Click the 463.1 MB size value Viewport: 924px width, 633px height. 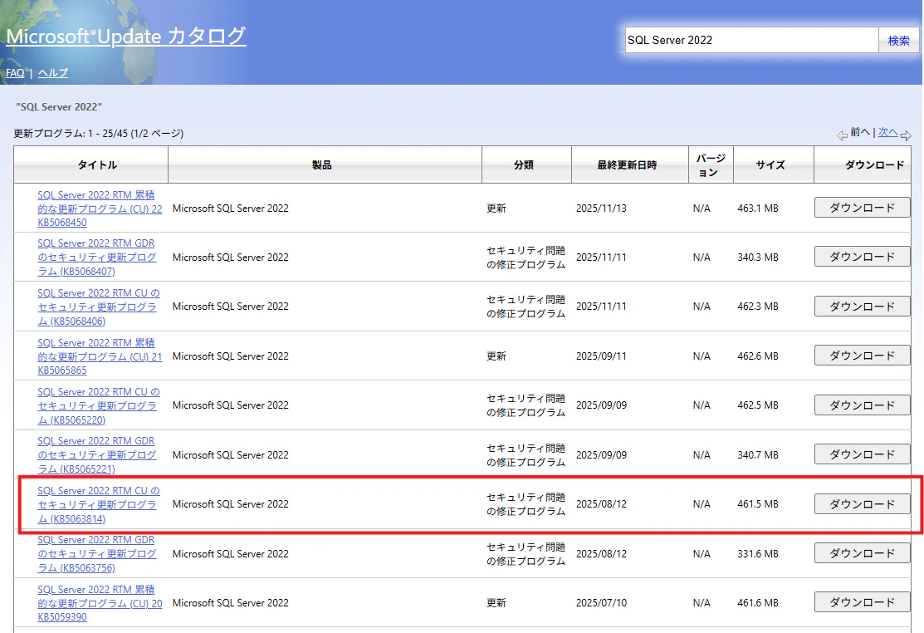758,208
